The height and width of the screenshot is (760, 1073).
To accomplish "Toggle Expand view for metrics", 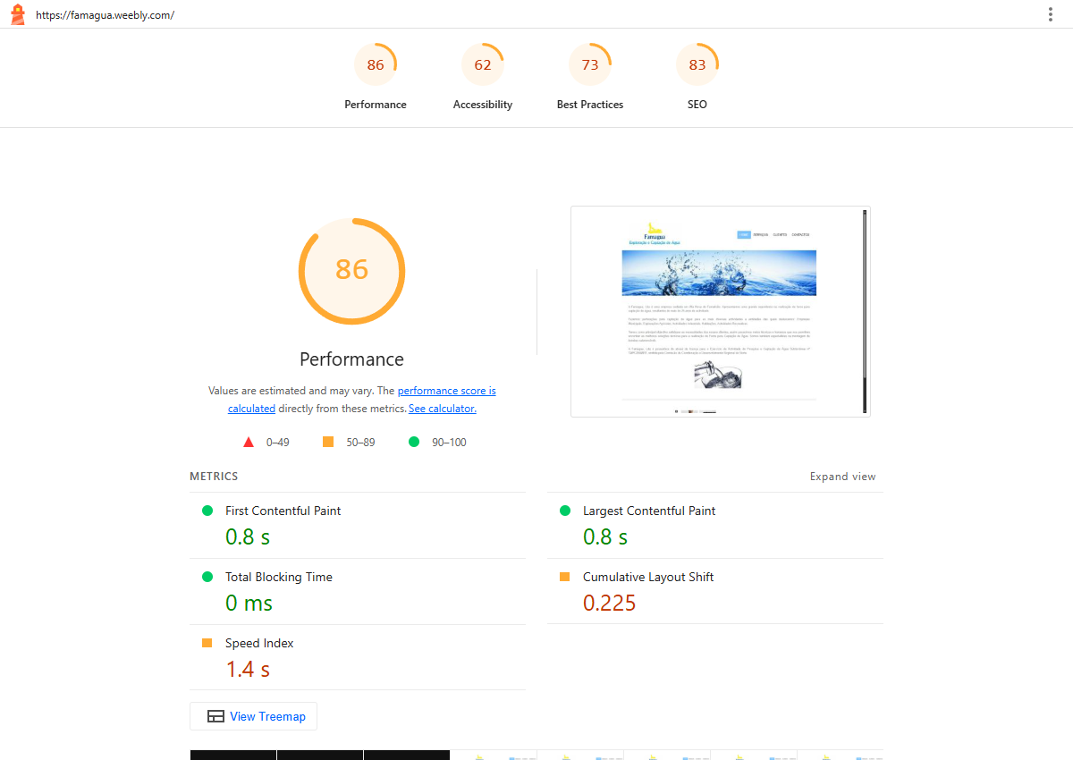I will pyautogui.click(x=843, y=477).
